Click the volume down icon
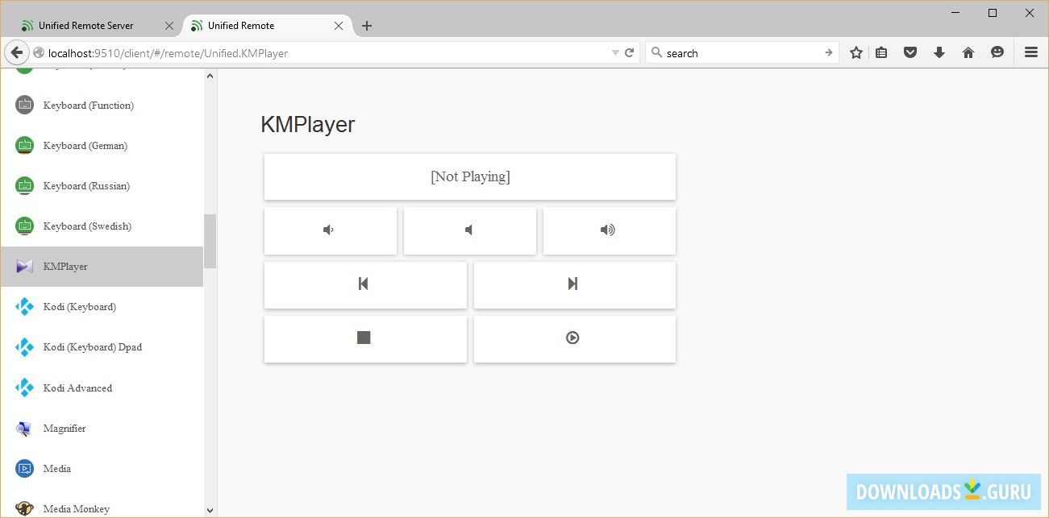This screenshot has height=518, width=1049. pos(329,230)
